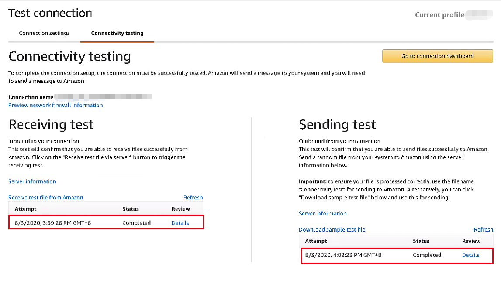Refresh the Sending test attempts table

[484, 230]
